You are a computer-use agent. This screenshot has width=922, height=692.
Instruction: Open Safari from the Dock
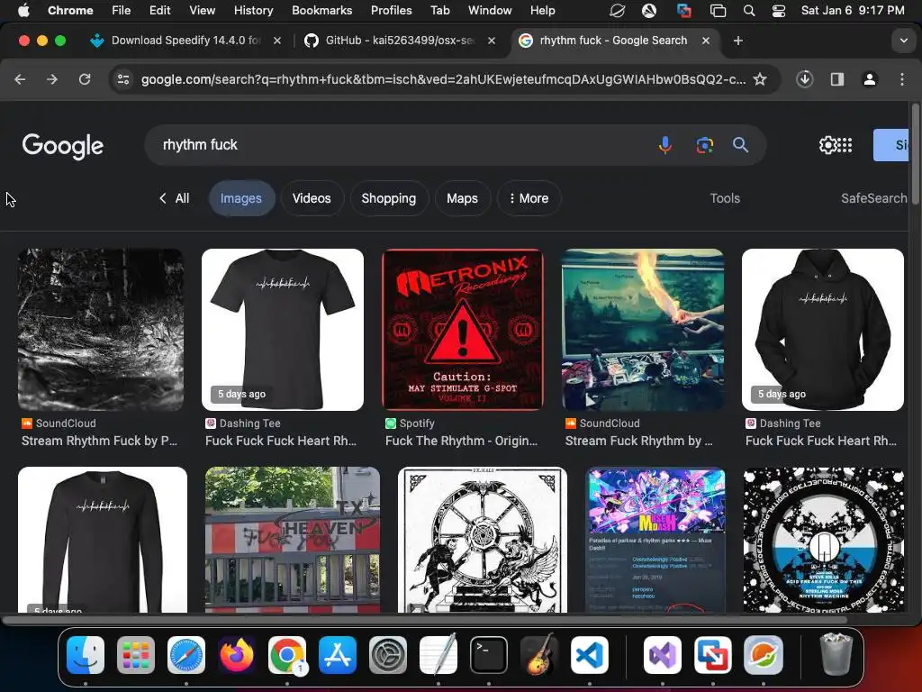pyautogui.click(x=186, y=655)
